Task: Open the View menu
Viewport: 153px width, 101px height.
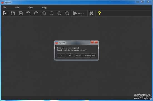Action: pyautogui.click(x=30, y=8)
